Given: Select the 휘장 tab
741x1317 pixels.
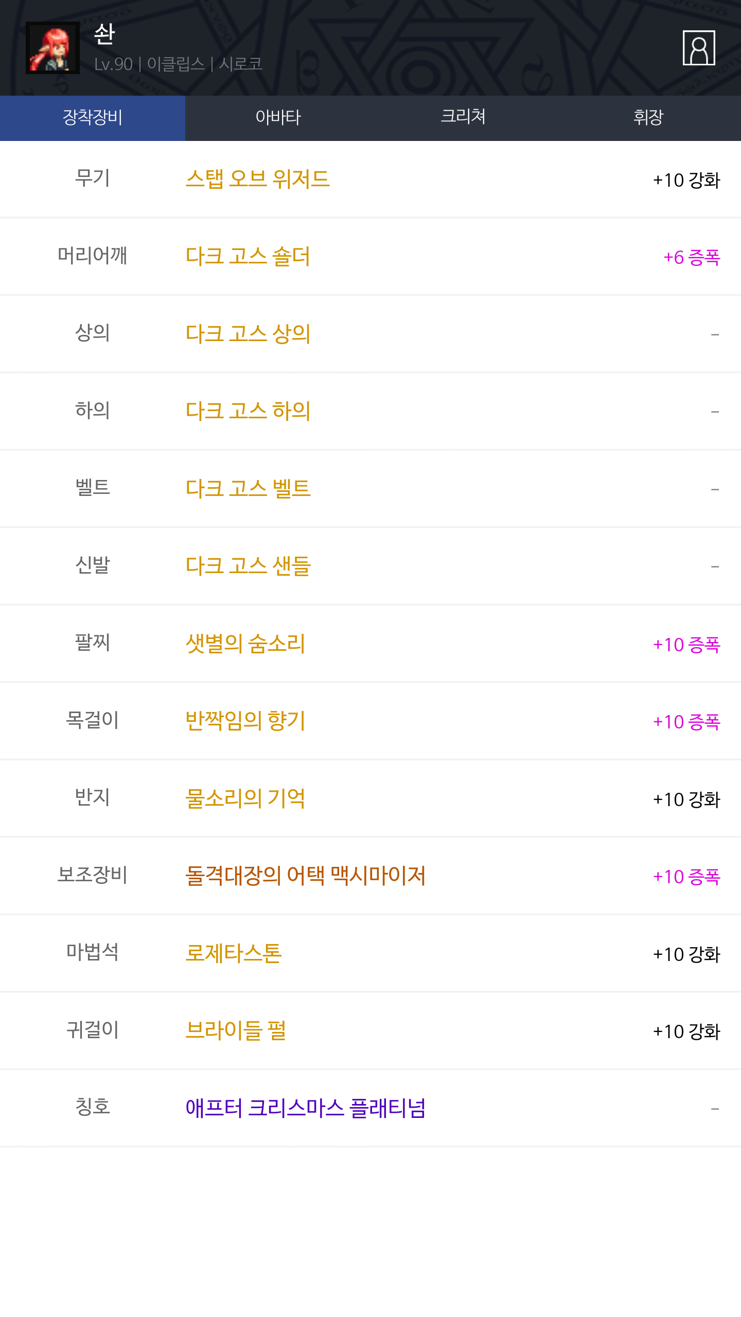Looking at the screenshot, I should tap(648, 118).
